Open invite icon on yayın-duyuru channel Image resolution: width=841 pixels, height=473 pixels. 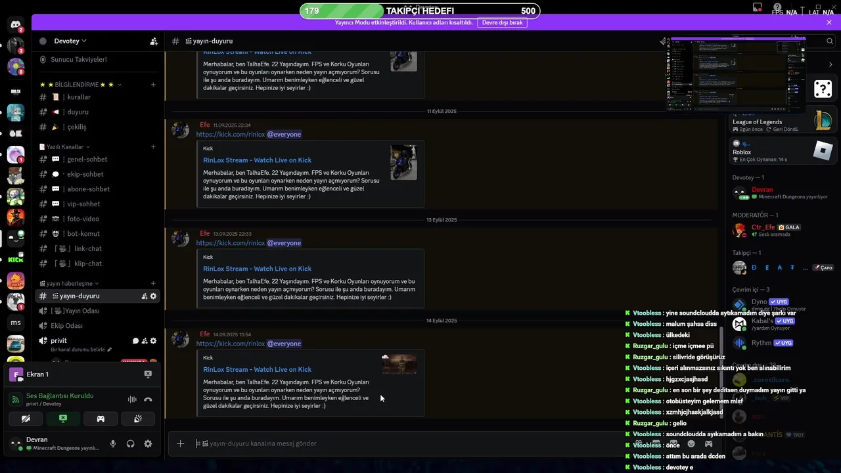145,296
